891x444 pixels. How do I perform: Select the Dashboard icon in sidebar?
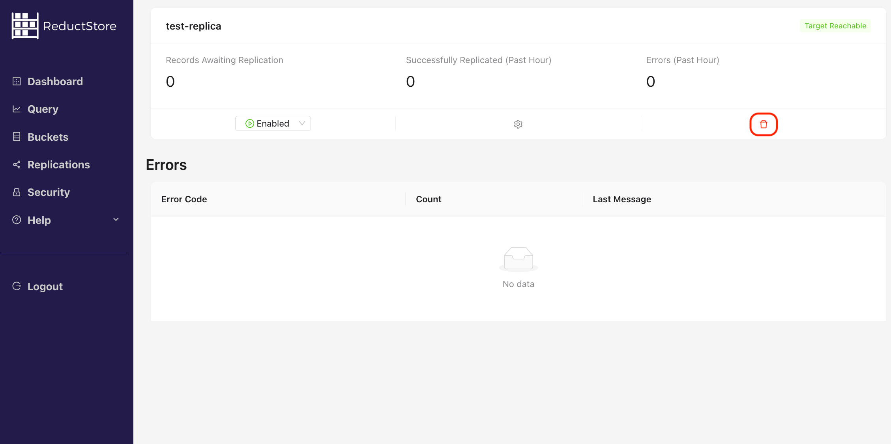tap(17, 81)
